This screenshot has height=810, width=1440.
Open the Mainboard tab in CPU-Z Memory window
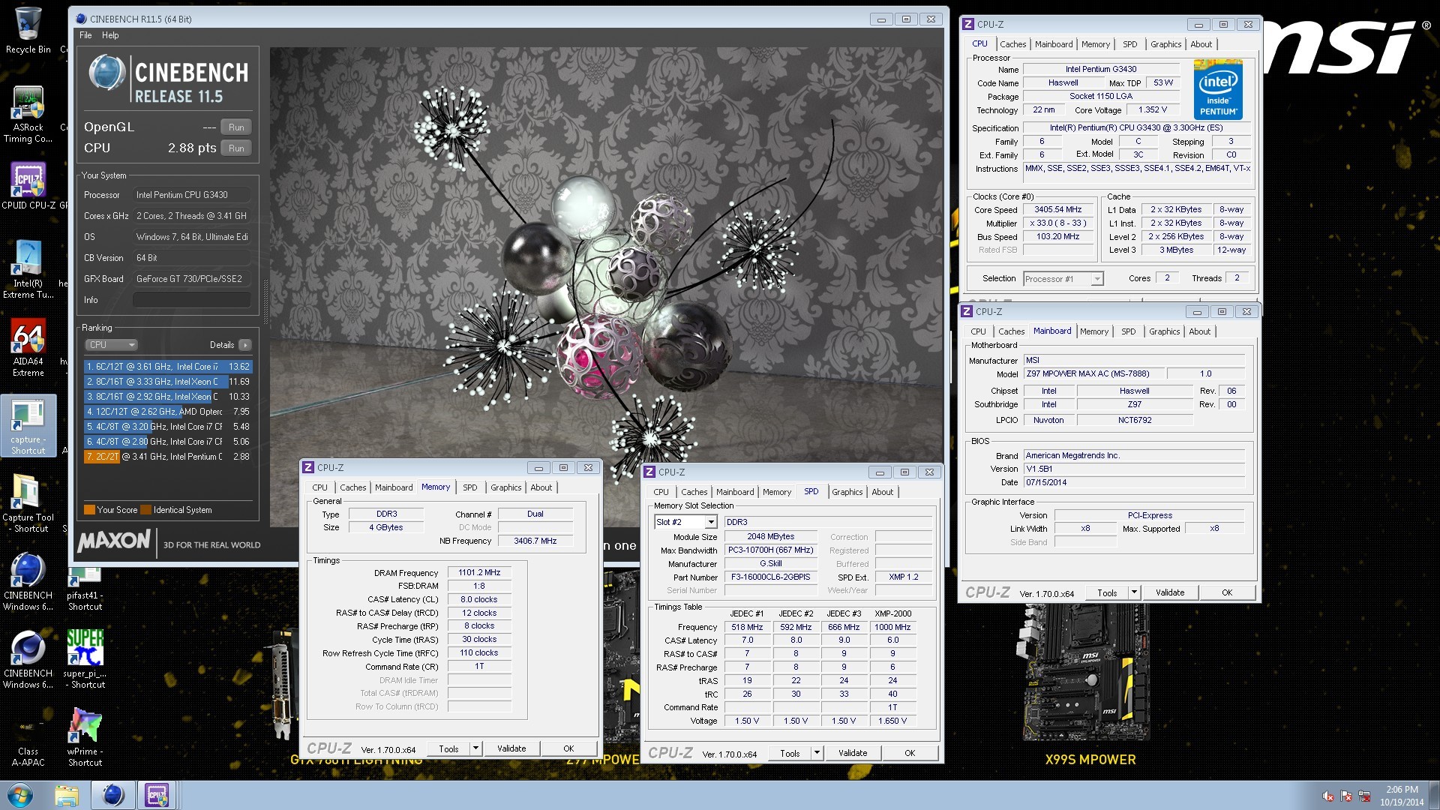click(394, 487)
